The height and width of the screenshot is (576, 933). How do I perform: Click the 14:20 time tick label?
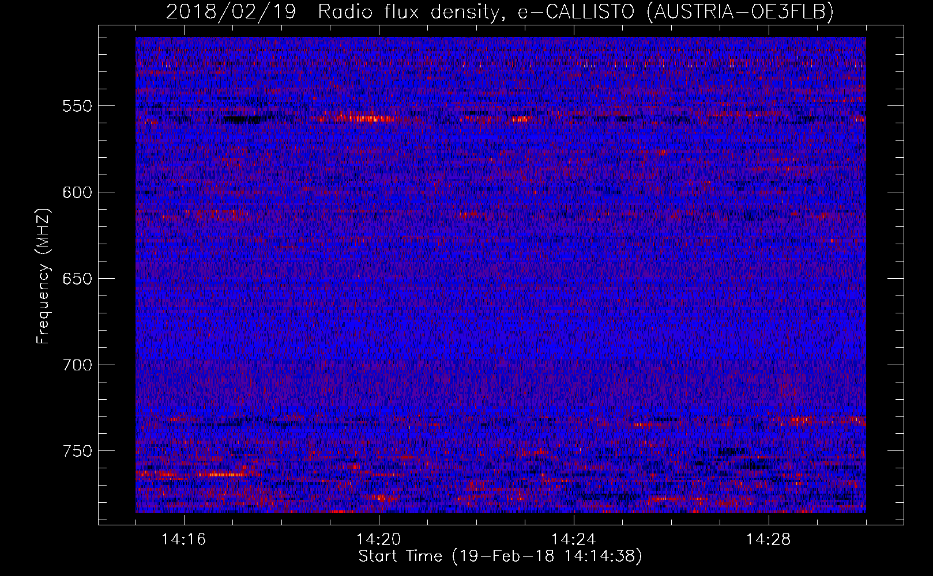[x=378, y=540]
